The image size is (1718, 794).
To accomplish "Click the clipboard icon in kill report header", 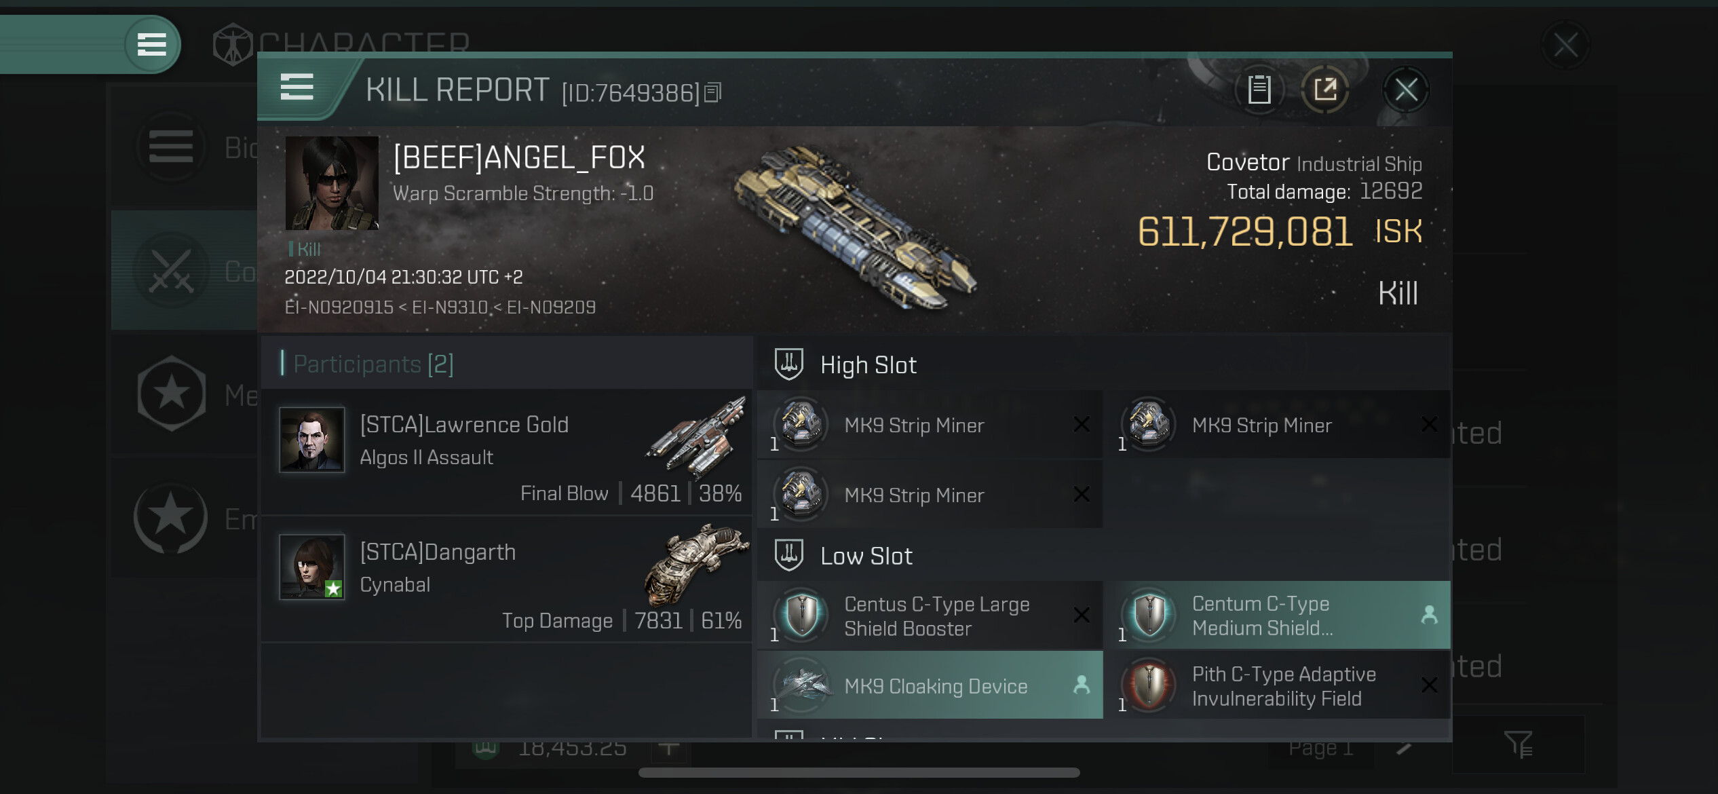I will [x=1259, y=90].
